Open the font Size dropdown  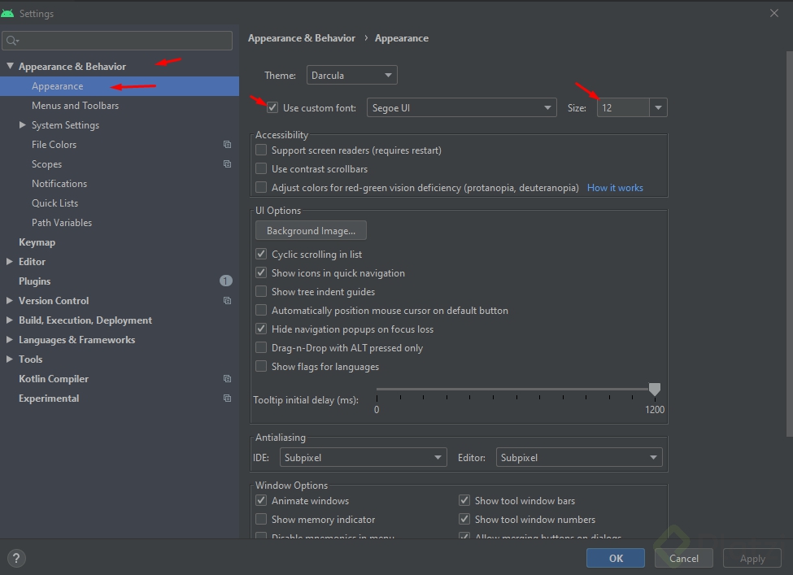pos(658,107)
